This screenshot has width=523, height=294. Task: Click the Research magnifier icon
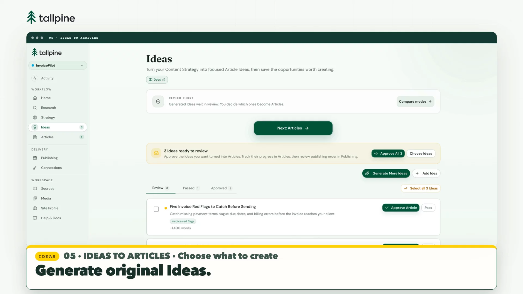click(x=35, y=108)
